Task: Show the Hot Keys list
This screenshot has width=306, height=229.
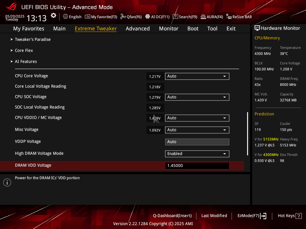Action: (x=290, y=216)
